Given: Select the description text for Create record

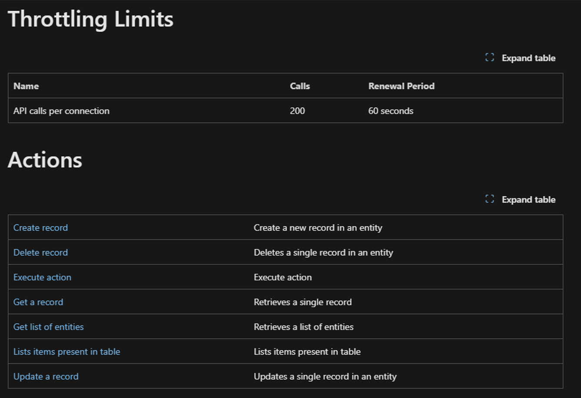Looking at the screenshot, I should 318,227.
